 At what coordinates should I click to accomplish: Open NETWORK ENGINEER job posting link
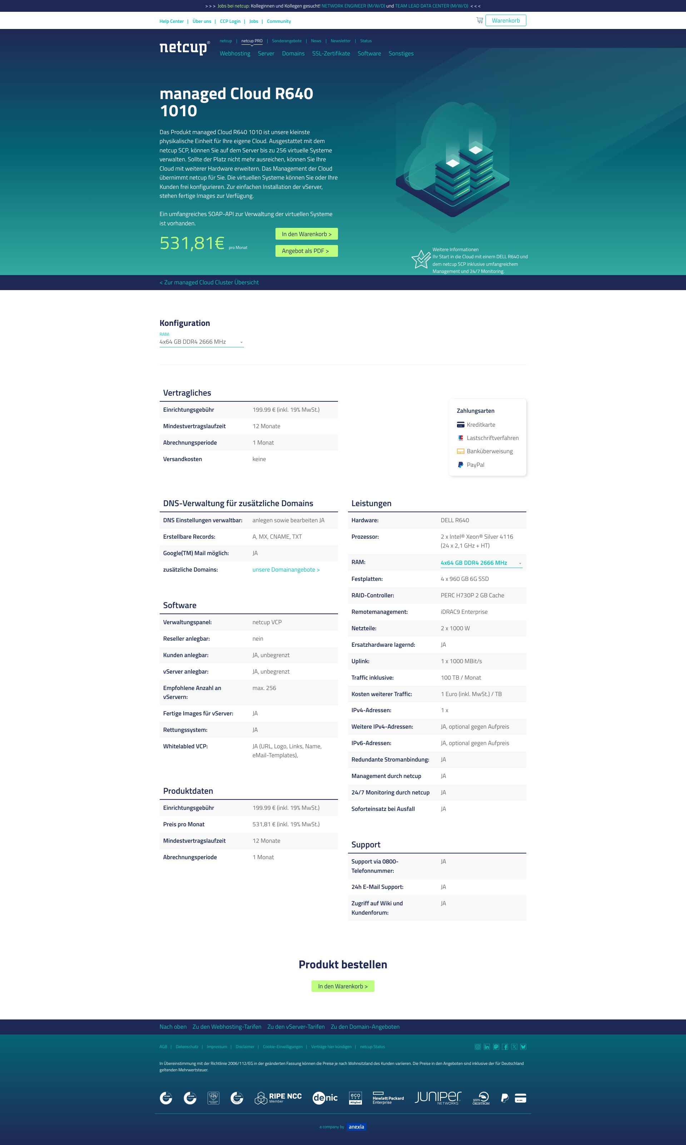pos(353,6)
